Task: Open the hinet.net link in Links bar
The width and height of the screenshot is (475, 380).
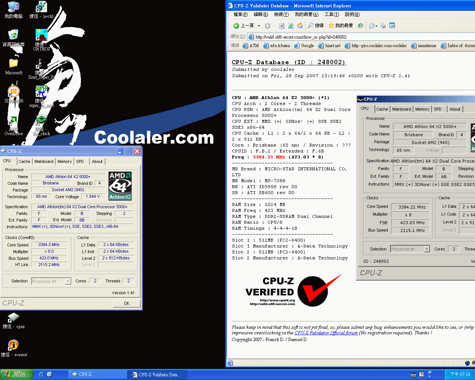Action: [x=329, y=46]
